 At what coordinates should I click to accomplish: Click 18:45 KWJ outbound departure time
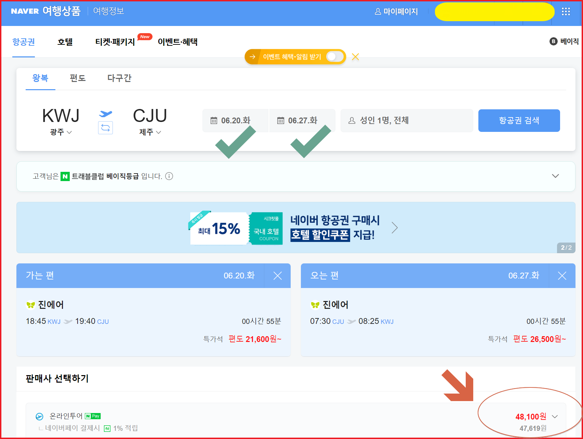(43, 321)
